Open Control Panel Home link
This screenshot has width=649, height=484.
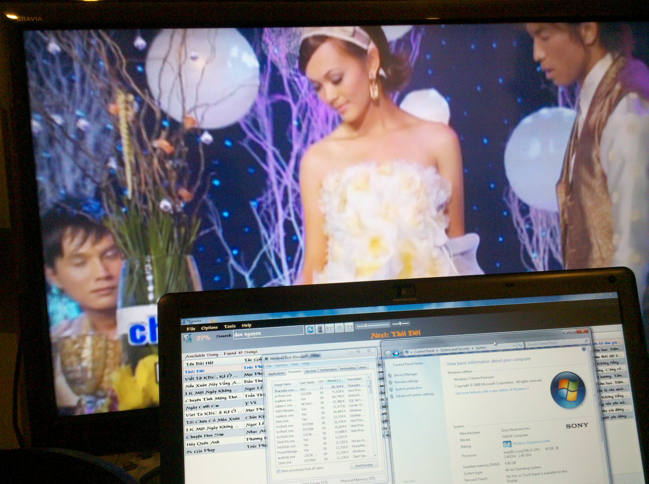coord(408,364)
